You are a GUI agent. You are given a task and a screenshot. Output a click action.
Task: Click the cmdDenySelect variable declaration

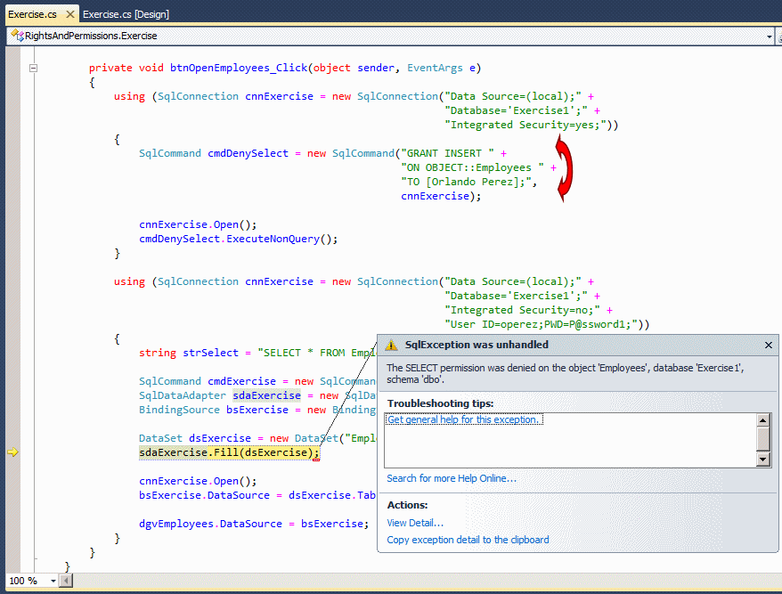(x=248, y=153)
